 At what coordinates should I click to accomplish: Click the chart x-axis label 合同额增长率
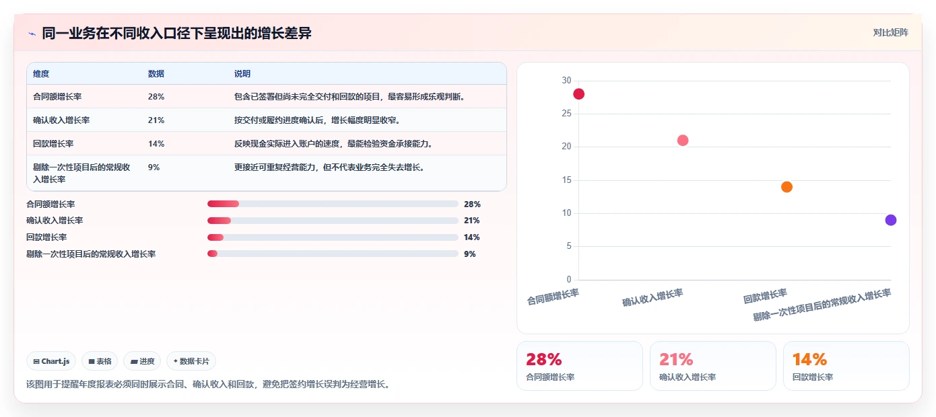click(x=553, y=297)
